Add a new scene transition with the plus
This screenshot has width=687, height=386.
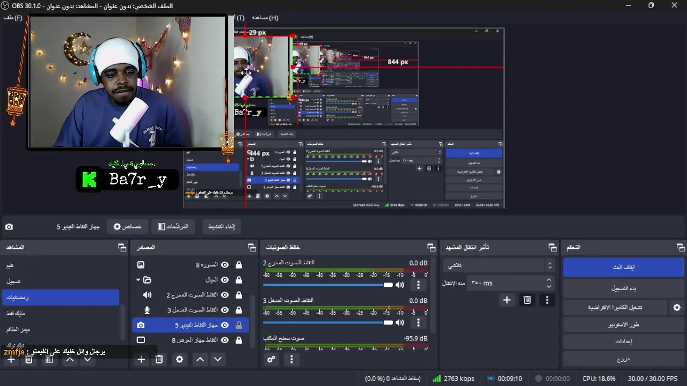click(x=507, y=300)
